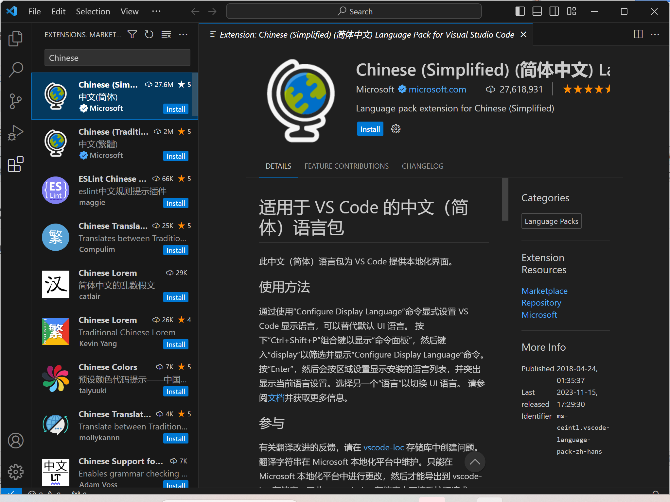Install ESLint Chinese Rules extension
Image resolution: width=670 pixels, height=502 pixels.
click(176, 203)
